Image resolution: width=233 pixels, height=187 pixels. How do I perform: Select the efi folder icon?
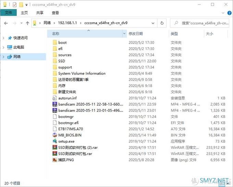(x=55, y=48)
